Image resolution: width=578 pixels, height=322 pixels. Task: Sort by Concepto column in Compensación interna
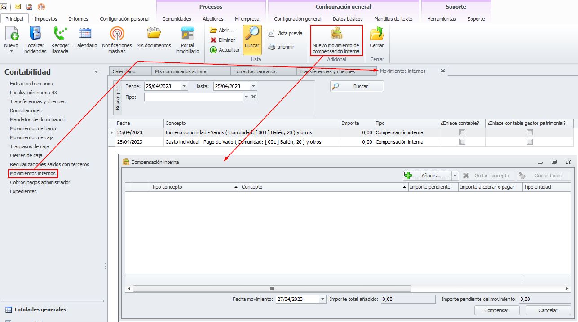pos(324,187)
